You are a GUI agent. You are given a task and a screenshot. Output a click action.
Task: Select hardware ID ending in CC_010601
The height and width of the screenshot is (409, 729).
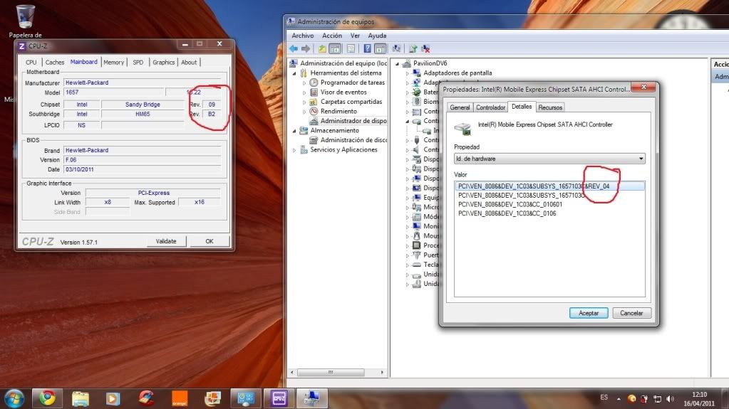(x=510, y=204)
